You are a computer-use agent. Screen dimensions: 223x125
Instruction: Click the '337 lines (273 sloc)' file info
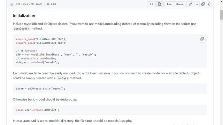pyautogui.click(x=29, y=4)
